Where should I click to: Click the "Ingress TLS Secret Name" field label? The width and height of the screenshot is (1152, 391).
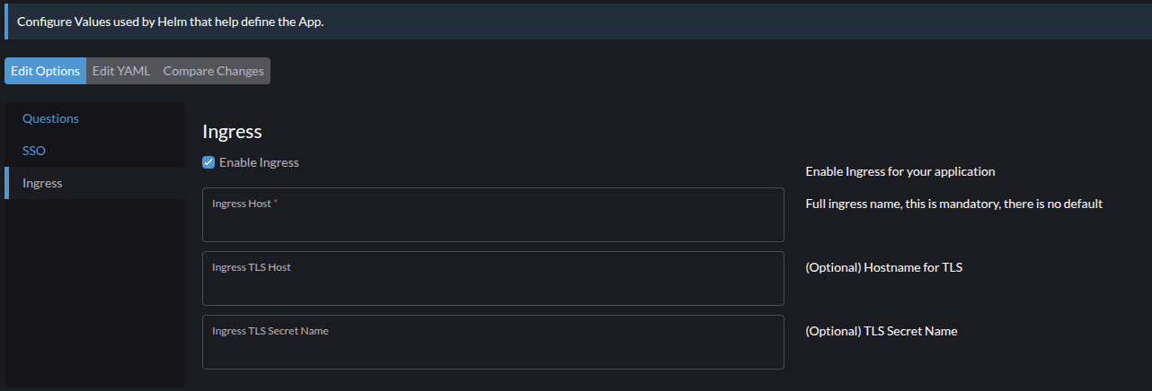tap(270, 331)
